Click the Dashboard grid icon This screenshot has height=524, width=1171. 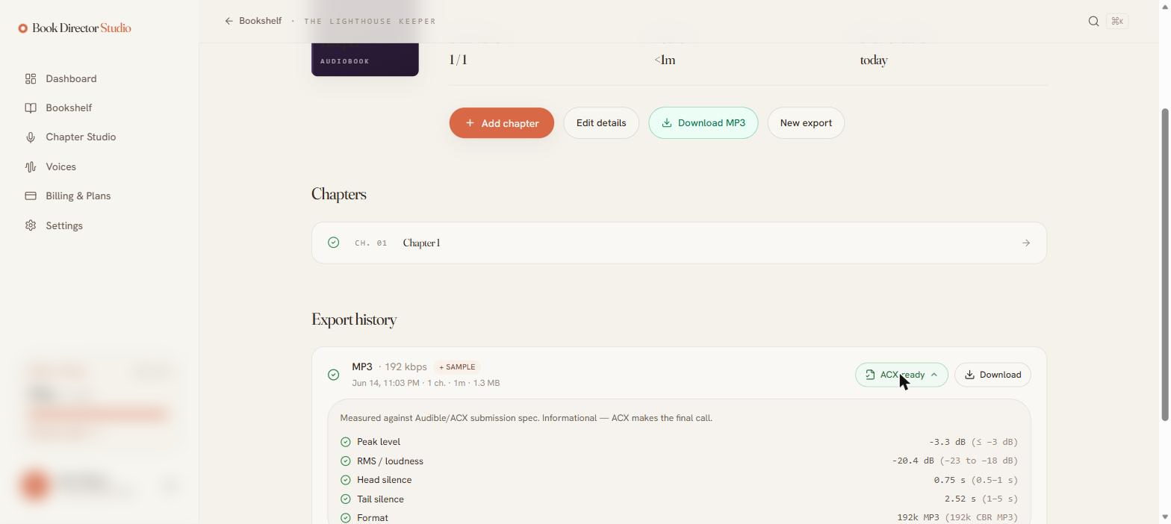31,78
